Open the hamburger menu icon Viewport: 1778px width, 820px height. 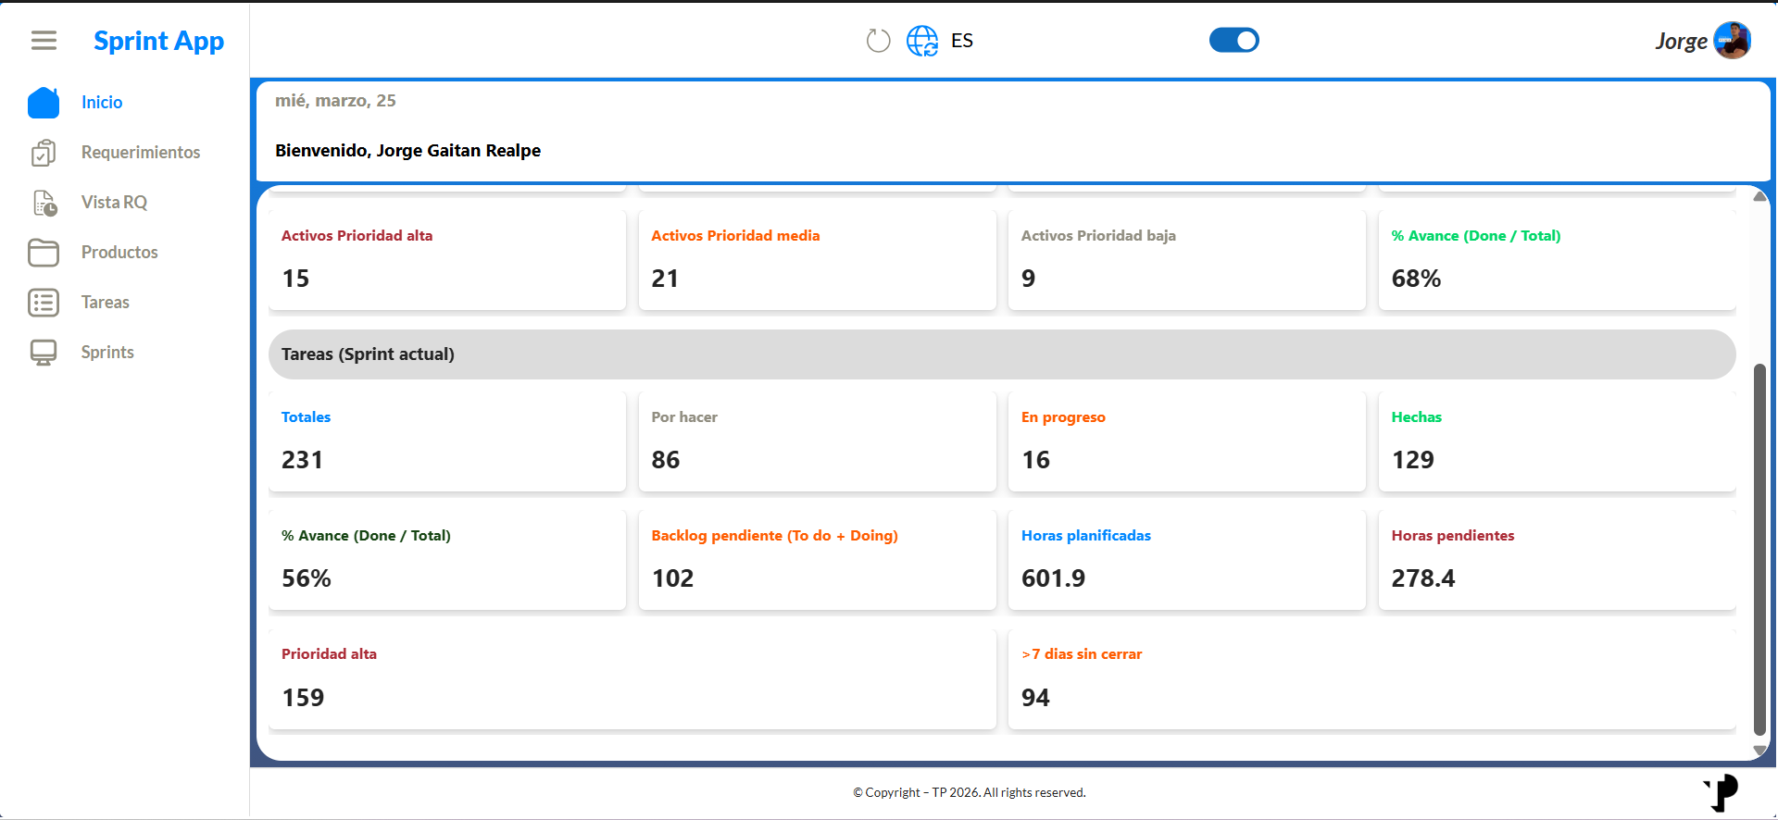tap(44, 41)
